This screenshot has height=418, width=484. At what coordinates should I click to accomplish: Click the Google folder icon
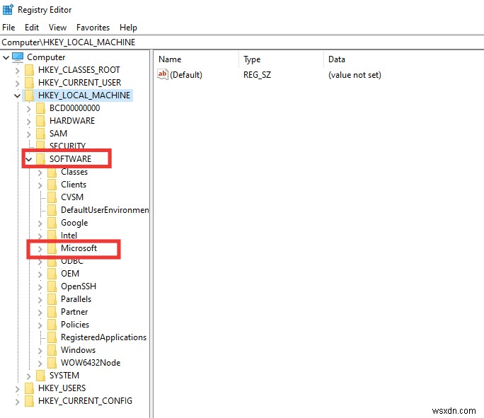click(52, 223)
